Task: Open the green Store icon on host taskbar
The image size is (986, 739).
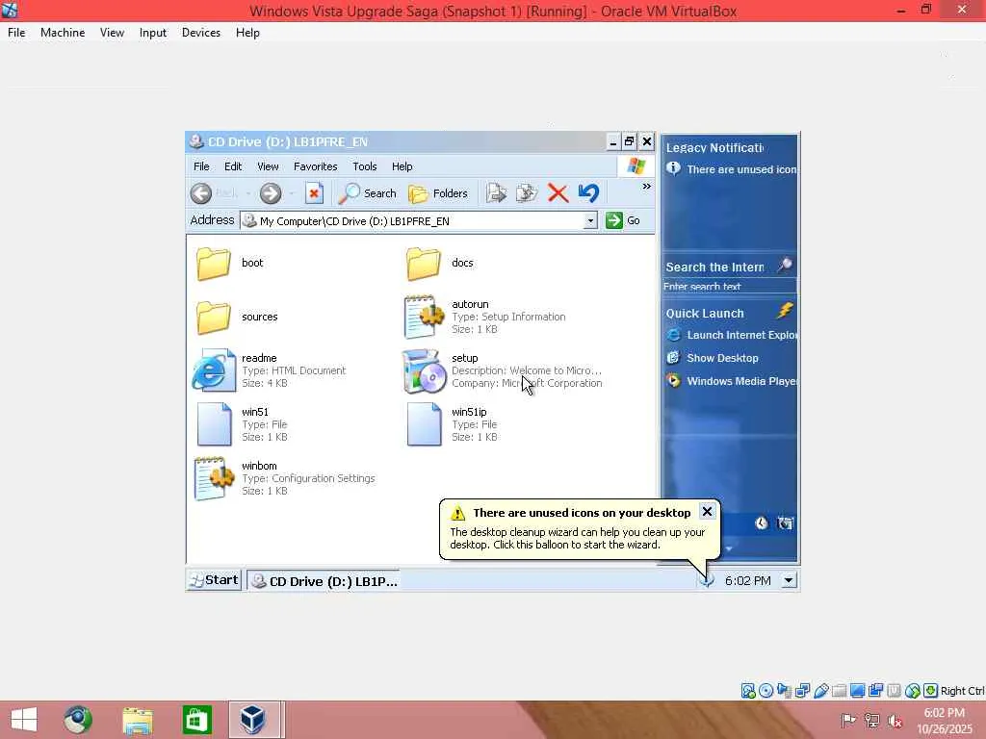Action: (196, 720)
